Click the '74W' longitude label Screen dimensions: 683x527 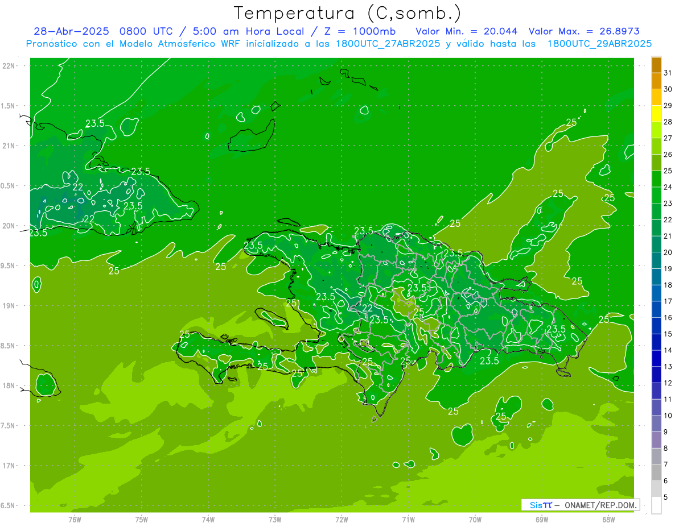[x=208, y=520]
